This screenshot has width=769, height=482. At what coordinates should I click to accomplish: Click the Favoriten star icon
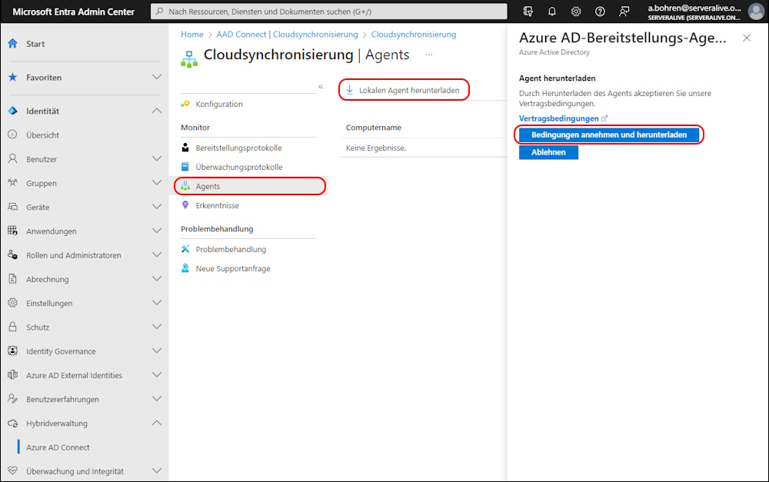tap(13, 77)
